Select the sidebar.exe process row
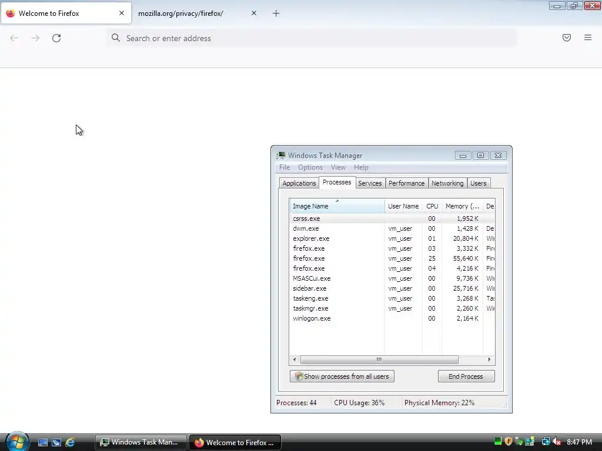Image resolution: width=602 pixels, height=451 pixels. [392, 288]
